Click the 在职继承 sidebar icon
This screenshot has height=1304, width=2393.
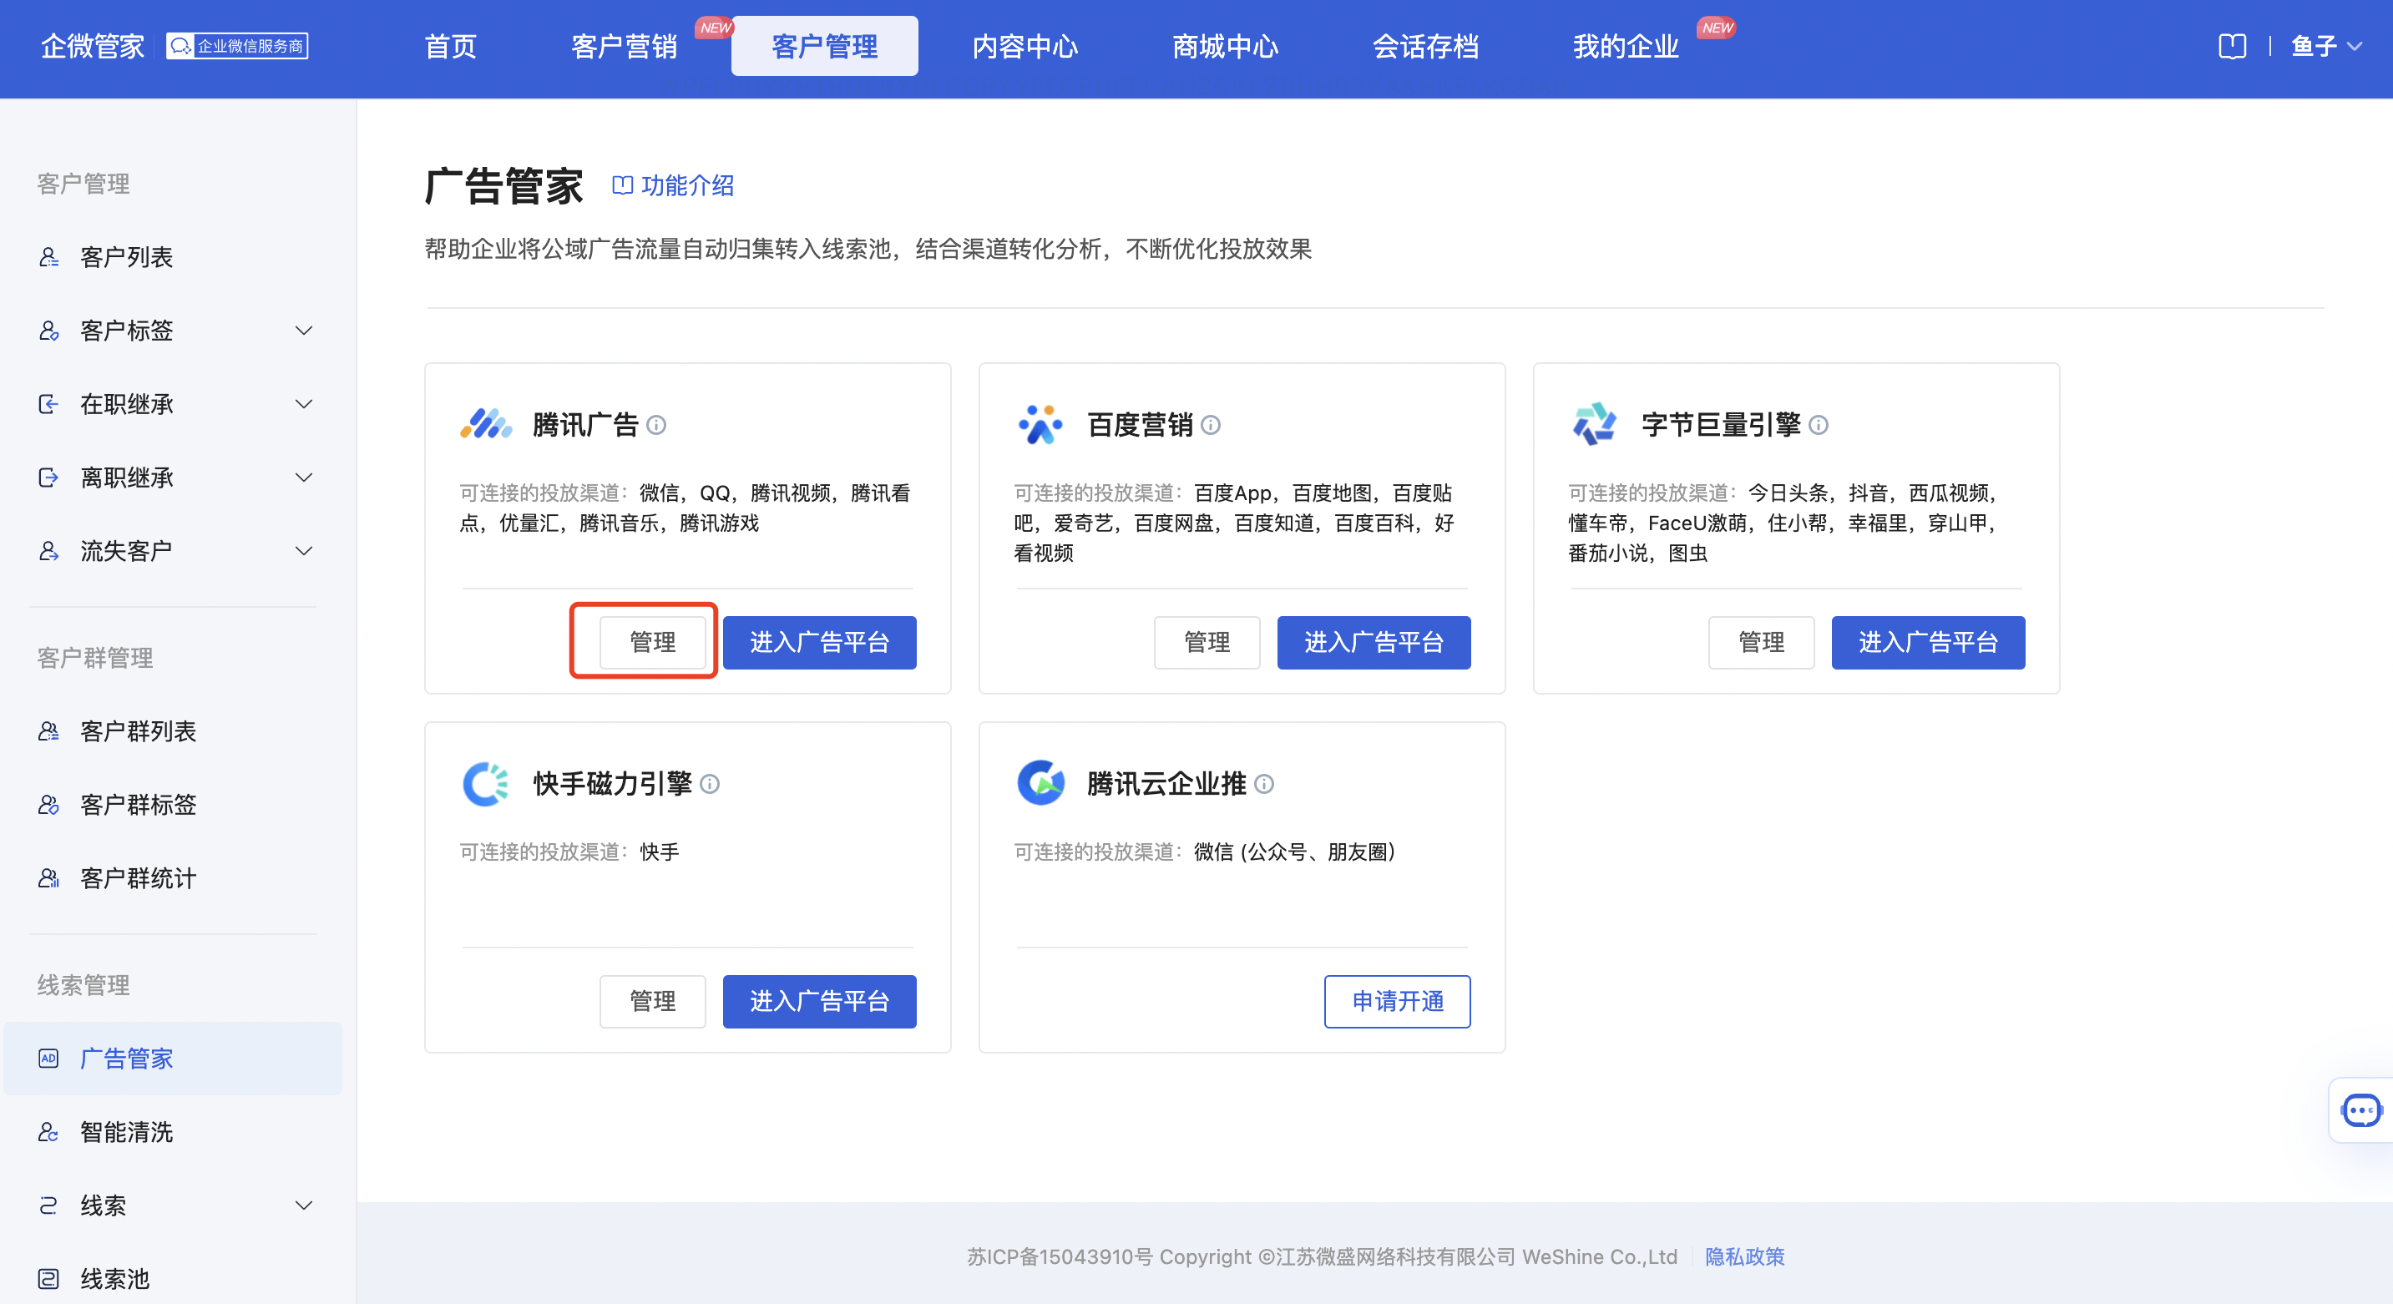[48, 404]
